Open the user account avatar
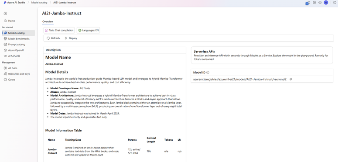The height and width of the screenshot is (162, 338). 326,3
